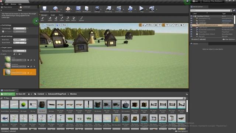
Task: Switch to the Manage tab
Action: click(44, 15)
